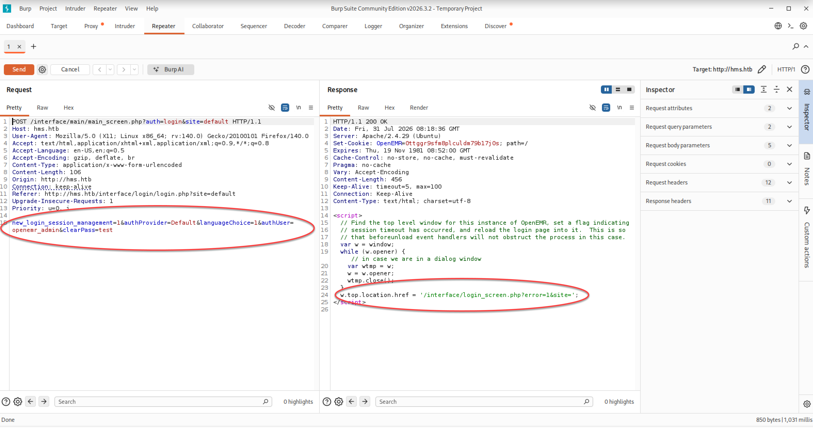
Task: Go to next match in request search
Action: [44, 401]
